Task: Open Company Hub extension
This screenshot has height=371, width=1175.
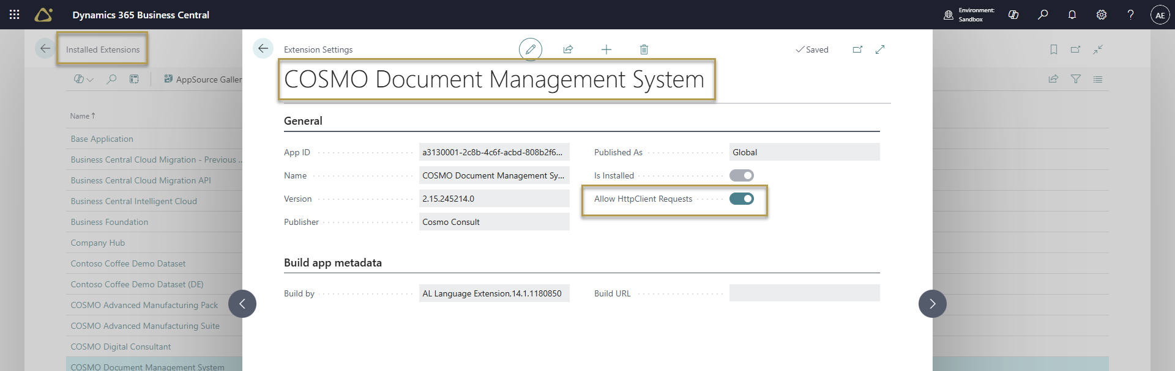Action: (x=97, y=243)
